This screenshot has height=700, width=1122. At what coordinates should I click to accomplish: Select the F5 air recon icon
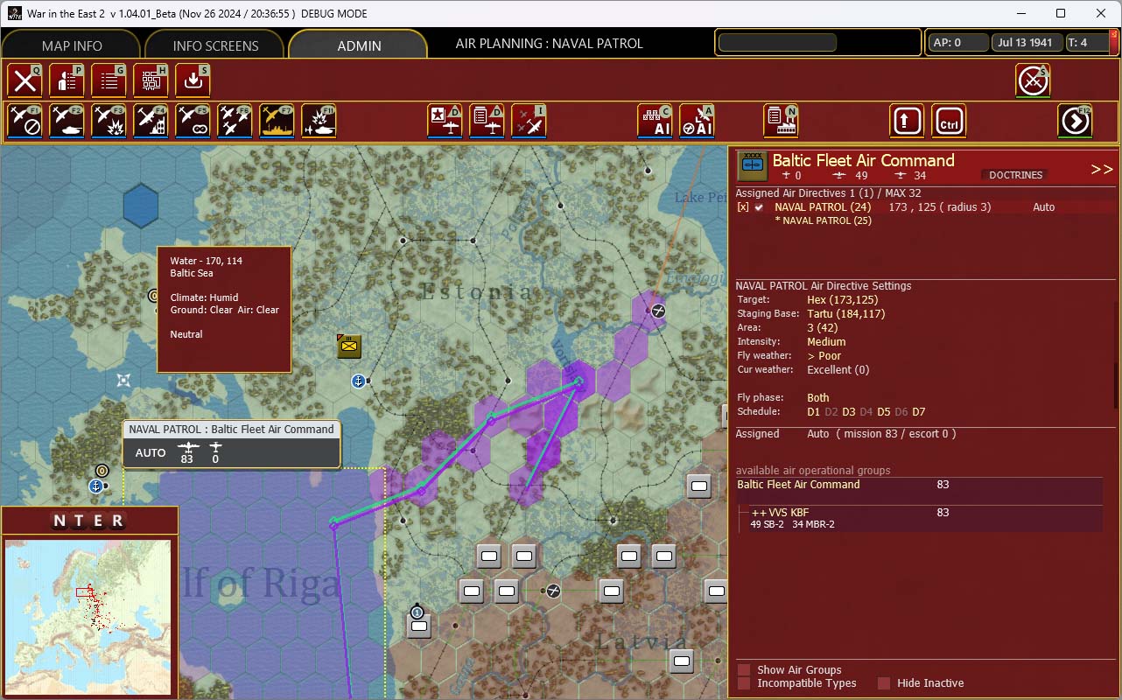tap(193, 122)
